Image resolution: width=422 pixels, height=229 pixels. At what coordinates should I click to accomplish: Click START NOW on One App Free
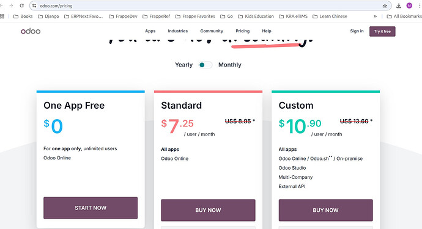click(x=91, y=208)
